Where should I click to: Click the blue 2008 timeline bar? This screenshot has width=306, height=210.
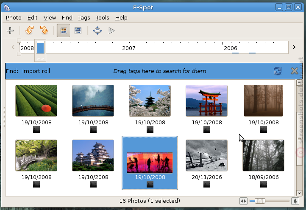(x=40, y=48)
